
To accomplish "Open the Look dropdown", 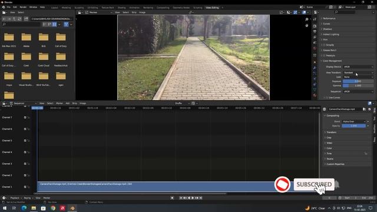I will click(358, 77).
